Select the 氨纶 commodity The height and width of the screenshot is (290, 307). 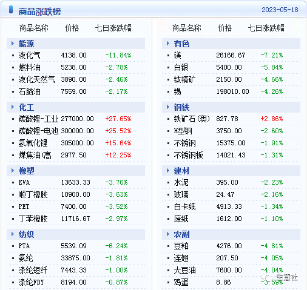coord(25,258)
